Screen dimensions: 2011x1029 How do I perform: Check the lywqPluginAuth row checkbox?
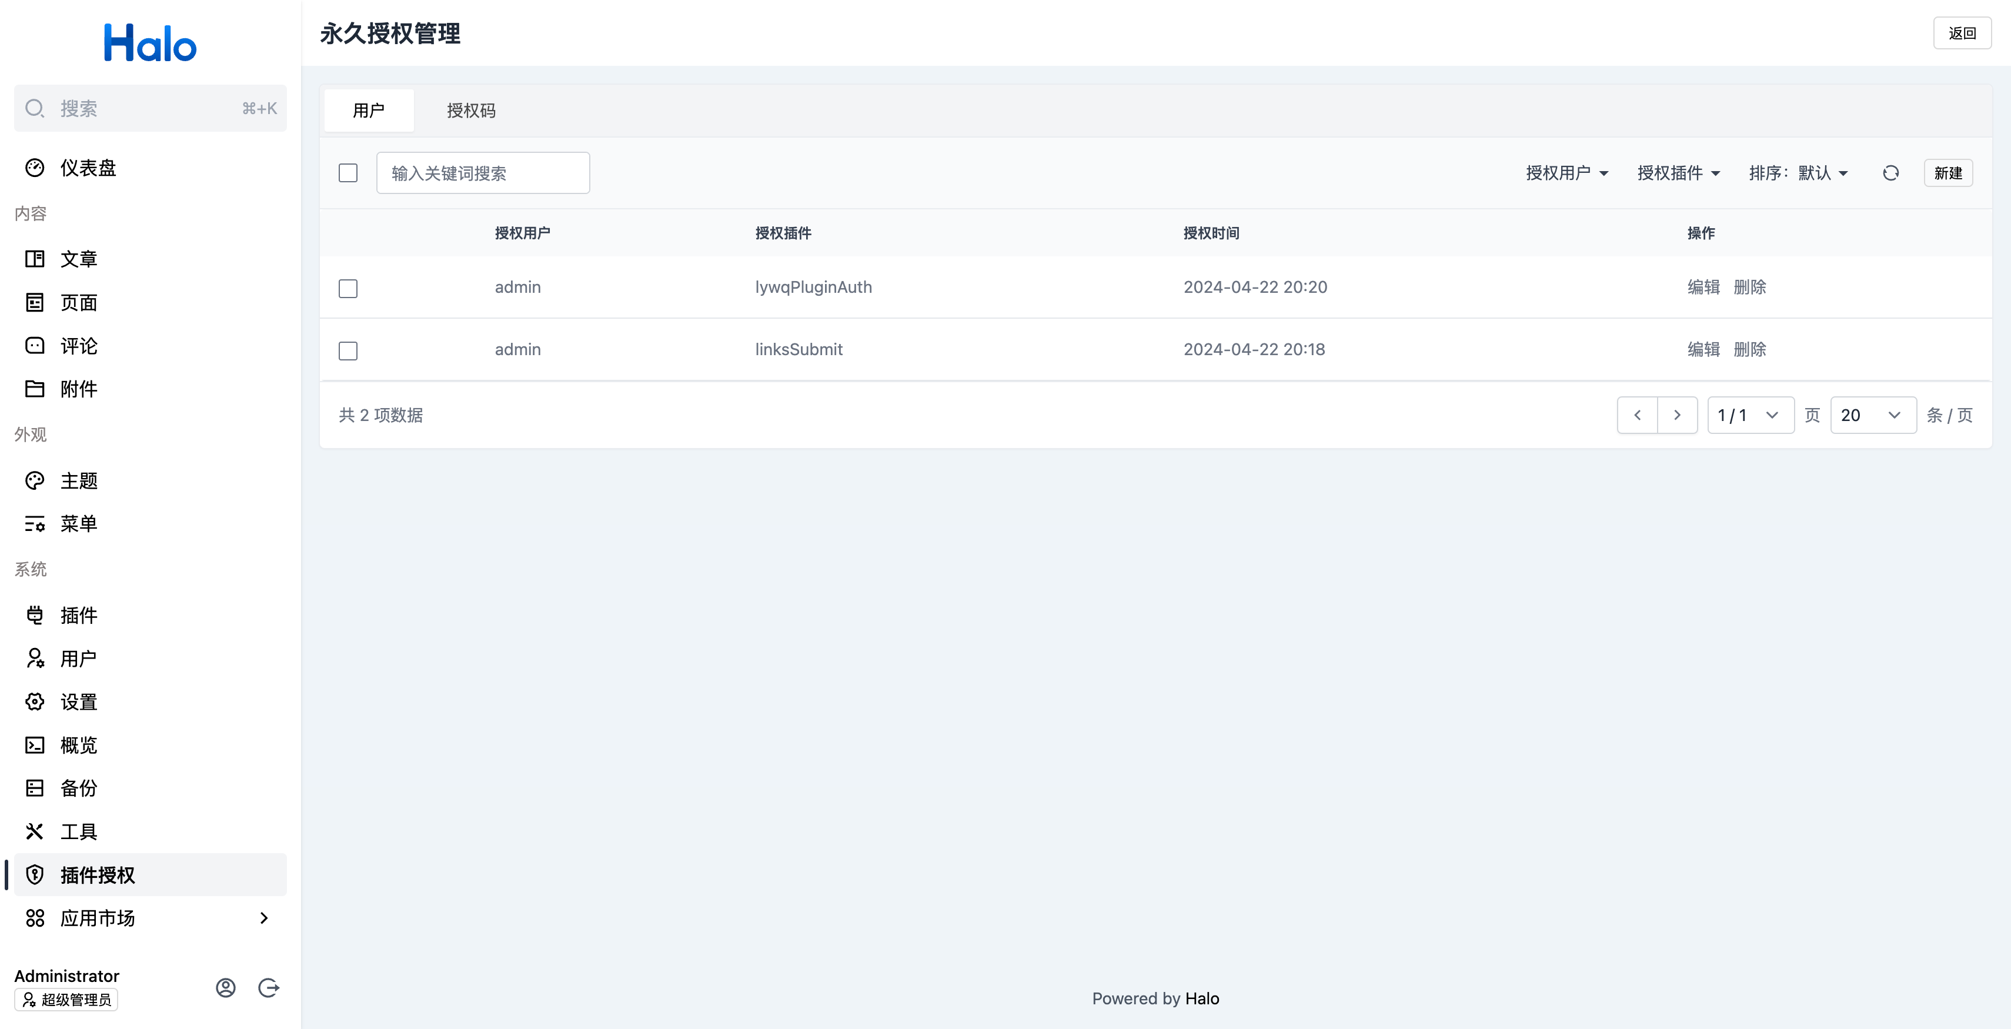click(x=348, y=288)
